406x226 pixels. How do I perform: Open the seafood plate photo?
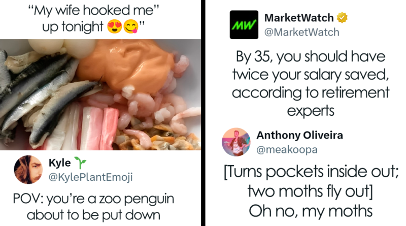tap(100, 94)
